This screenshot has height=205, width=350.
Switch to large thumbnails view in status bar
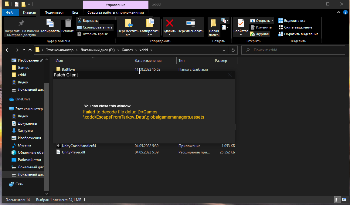[x=344, y=200]
